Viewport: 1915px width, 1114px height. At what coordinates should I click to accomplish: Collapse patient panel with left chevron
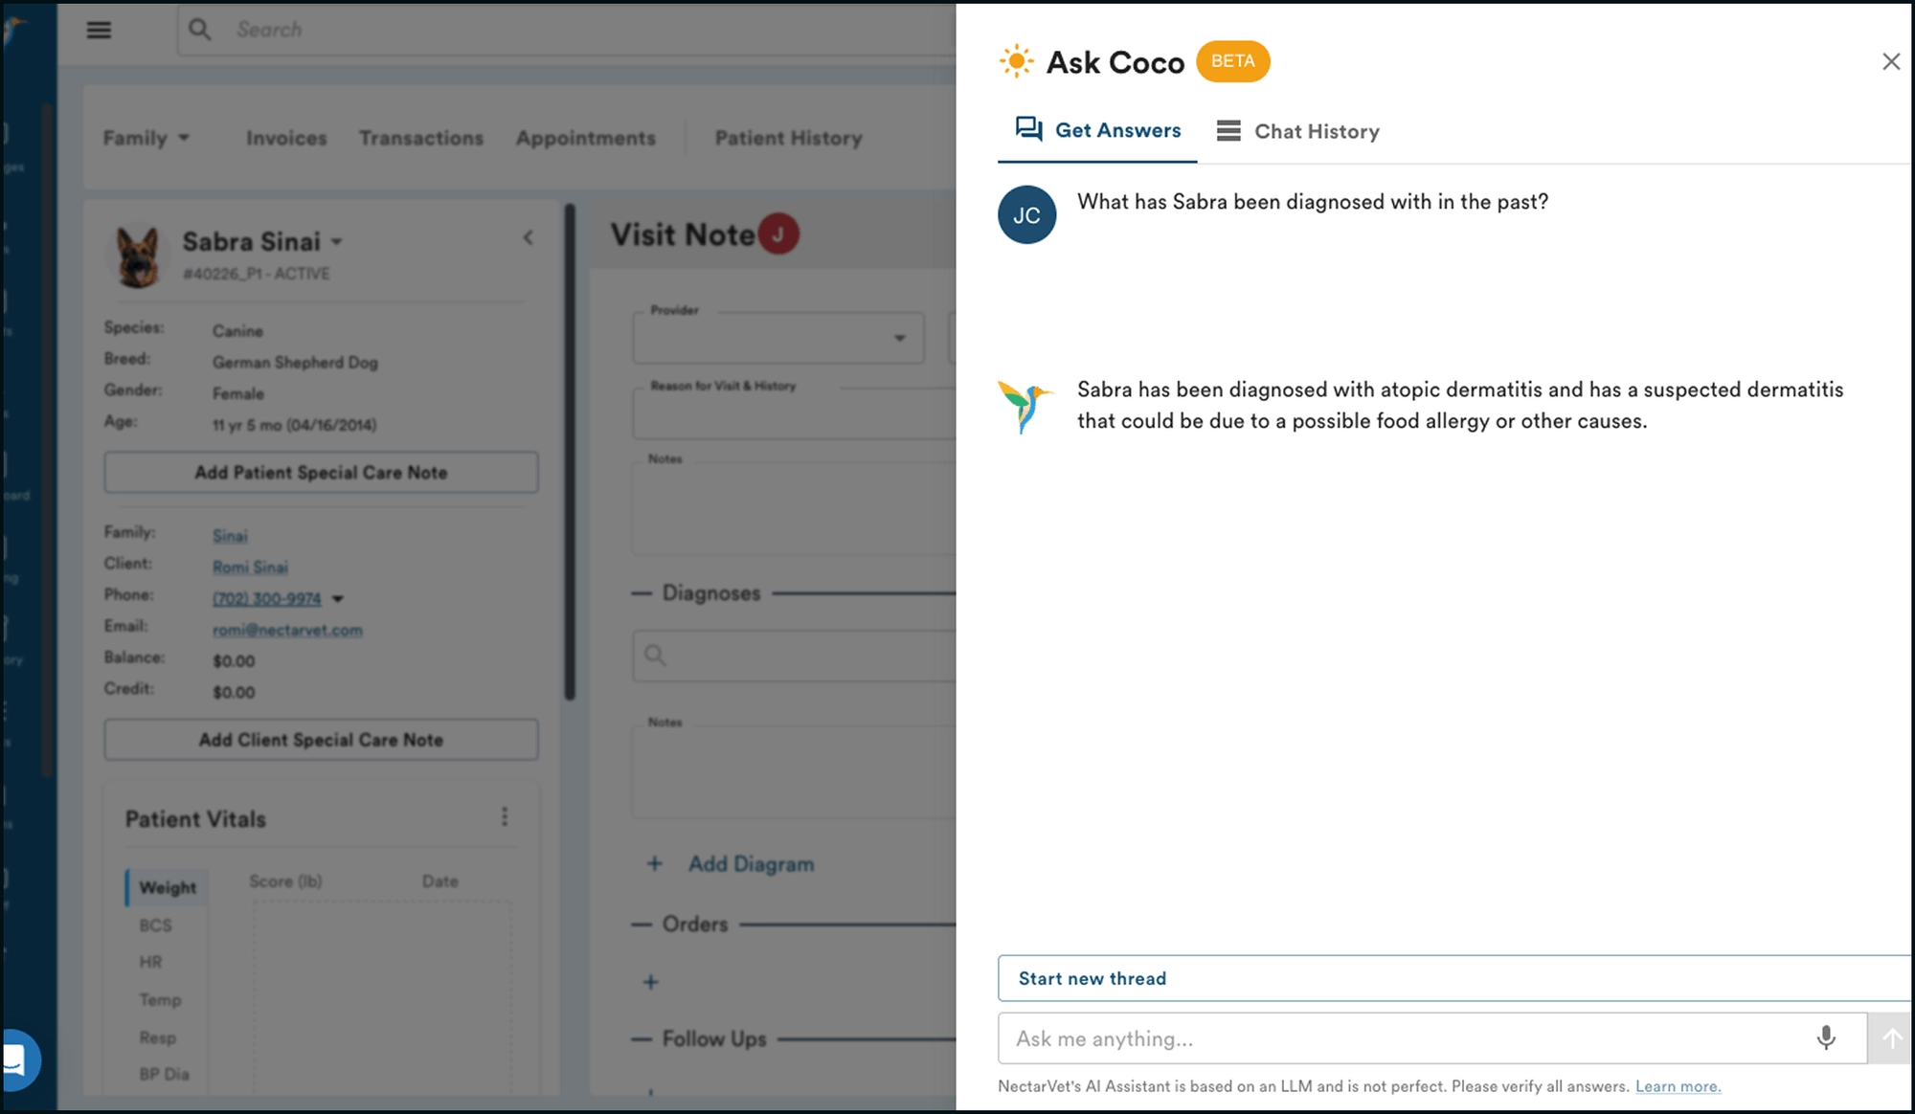529,237
